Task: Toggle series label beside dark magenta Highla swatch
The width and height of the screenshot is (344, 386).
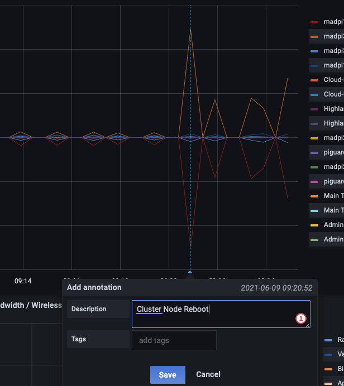Action: pos(333,109)
